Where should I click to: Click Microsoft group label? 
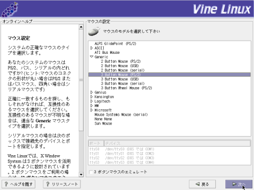click(103, 110)
